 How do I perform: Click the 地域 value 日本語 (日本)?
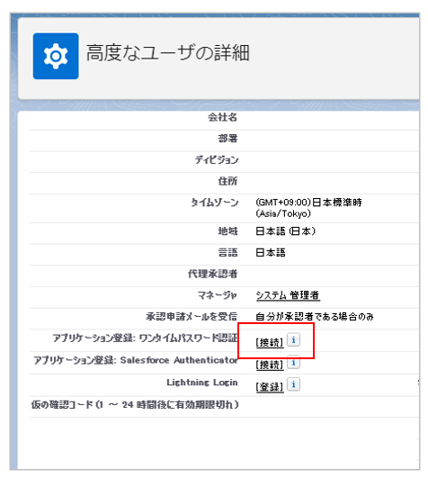[x=286, y=231]
